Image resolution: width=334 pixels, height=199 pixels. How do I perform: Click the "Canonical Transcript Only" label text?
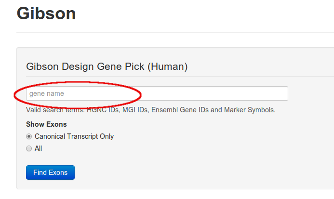tap(74, 136)
